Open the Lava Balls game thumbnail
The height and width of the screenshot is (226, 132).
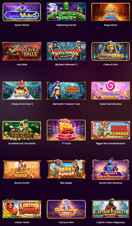22,51
